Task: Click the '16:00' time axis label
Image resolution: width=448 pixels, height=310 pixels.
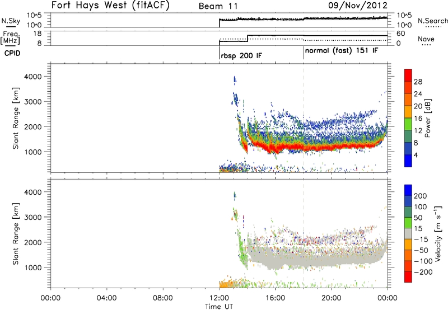Action: [x=276, y=298]
